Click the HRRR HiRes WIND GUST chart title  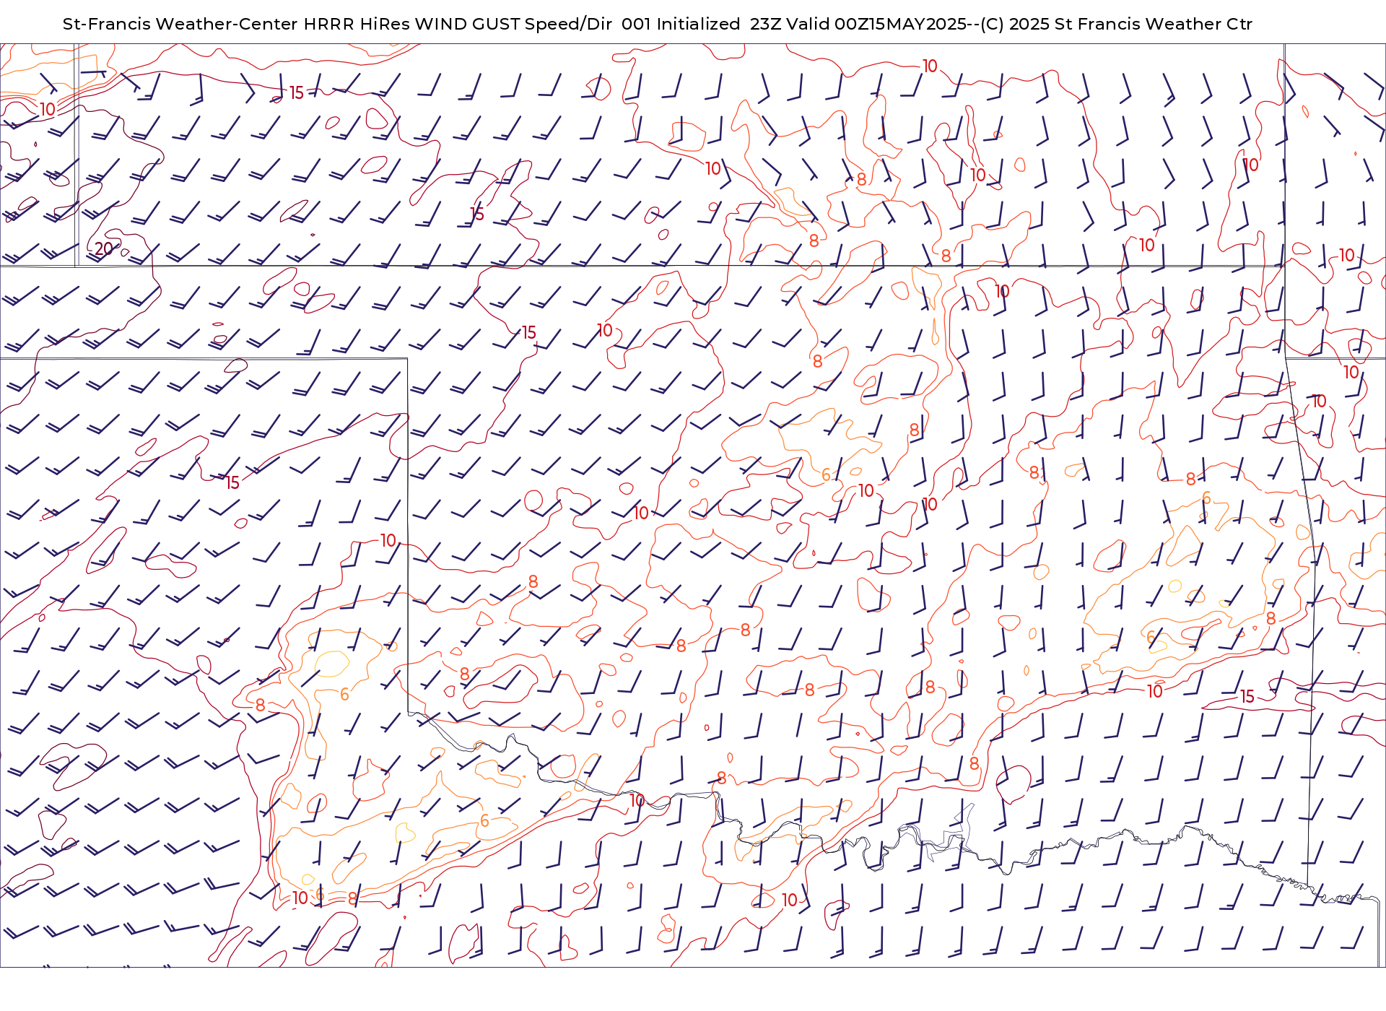tap(657, 24)
